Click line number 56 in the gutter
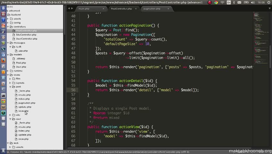272x154 pixels. tap(73, 90)
